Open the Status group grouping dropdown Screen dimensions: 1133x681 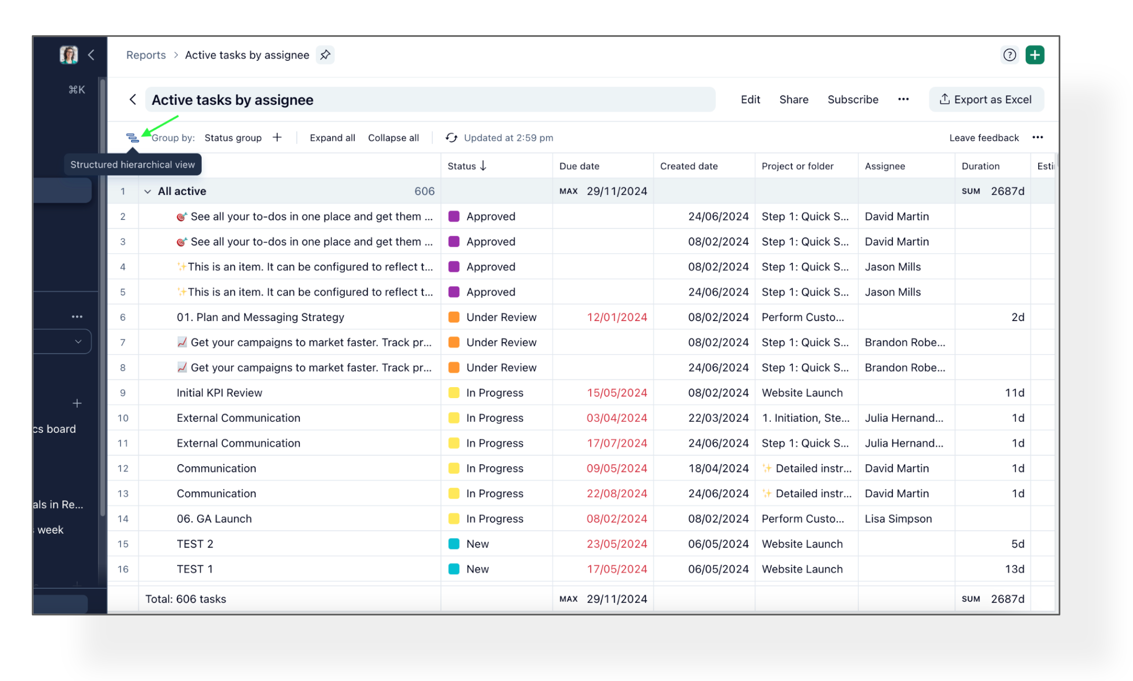coord(233,138)
